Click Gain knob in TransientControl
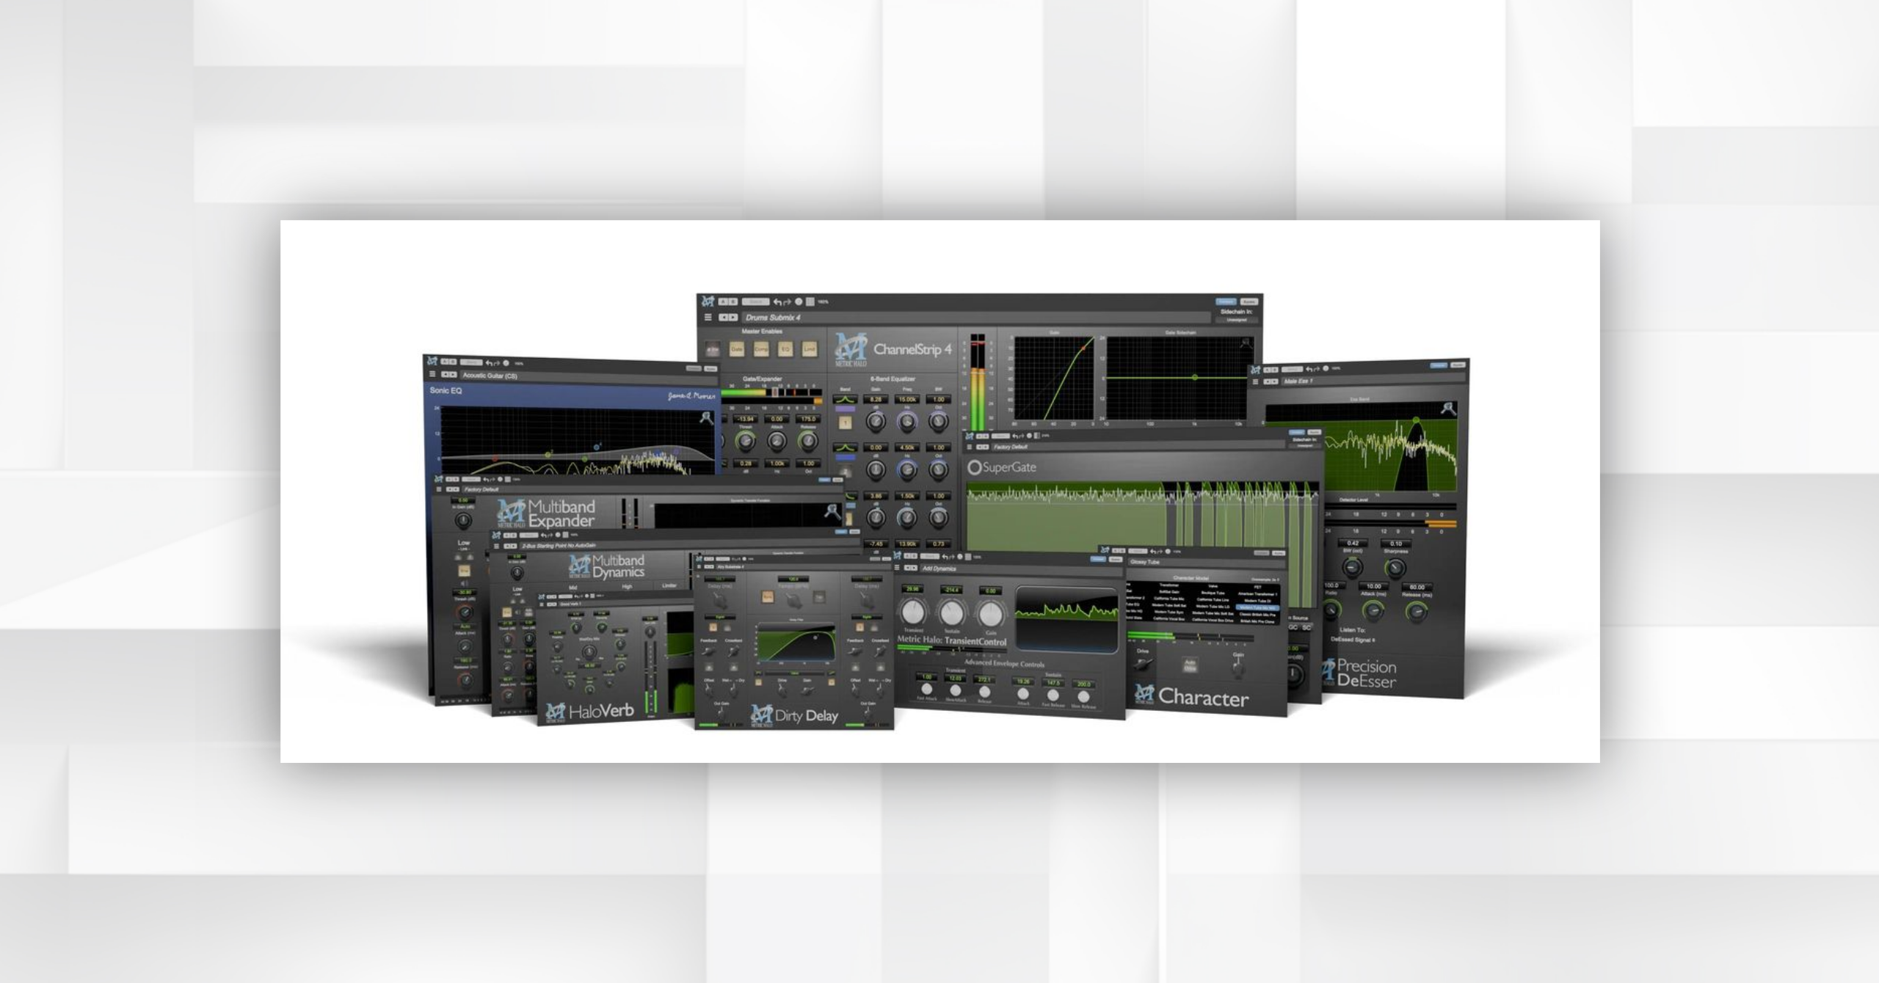This screenshot has width=1879, height=983. click(991, 615)
